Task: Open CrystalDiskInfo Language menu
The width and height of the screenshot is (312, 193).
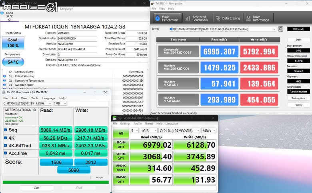Action: pos(66,8)
